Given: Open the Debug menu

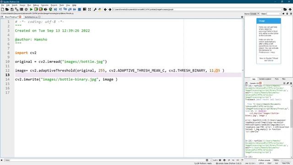Looking at the screenshot, I should click(x=36, y=5).
